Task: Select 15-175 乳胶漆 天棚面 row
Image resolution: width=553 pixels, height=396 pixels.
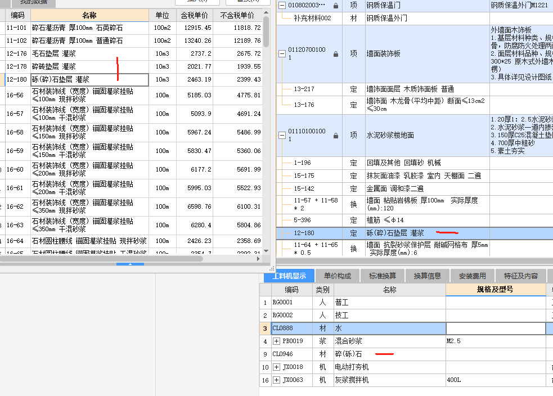Action: pyautogui.click(x=415, y=175)
